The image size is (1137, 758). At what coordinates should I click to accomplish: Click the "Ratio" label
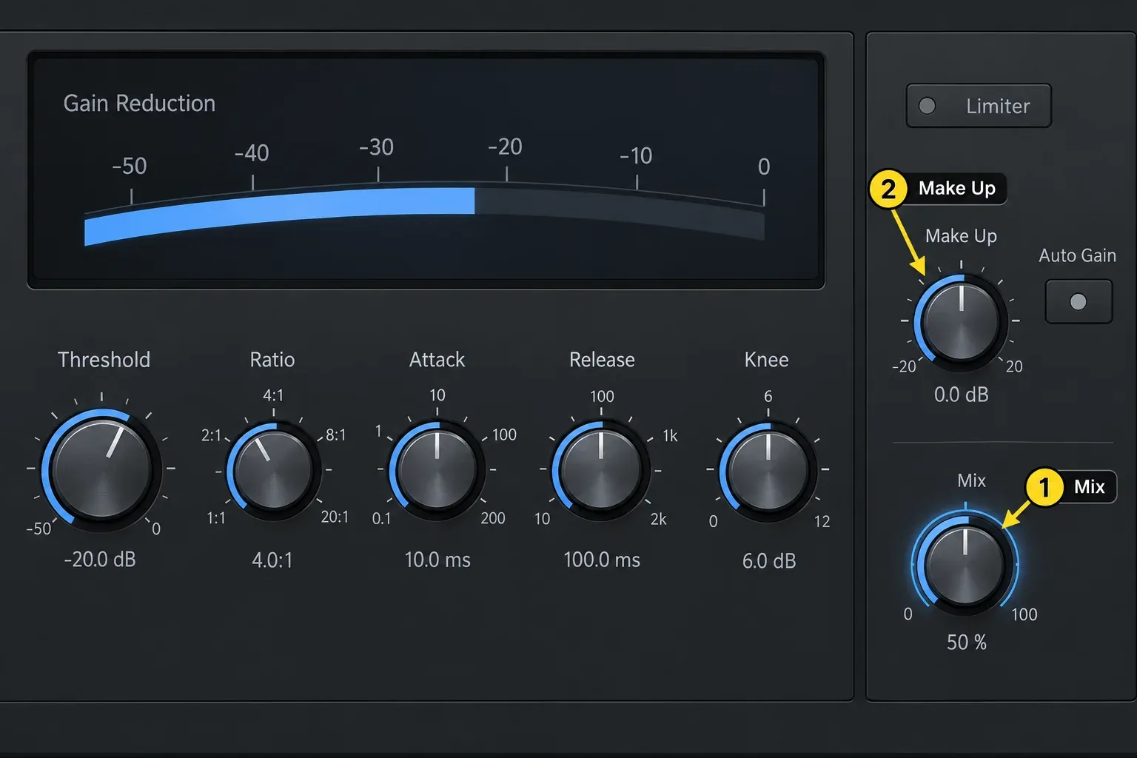tap(272, 360)
